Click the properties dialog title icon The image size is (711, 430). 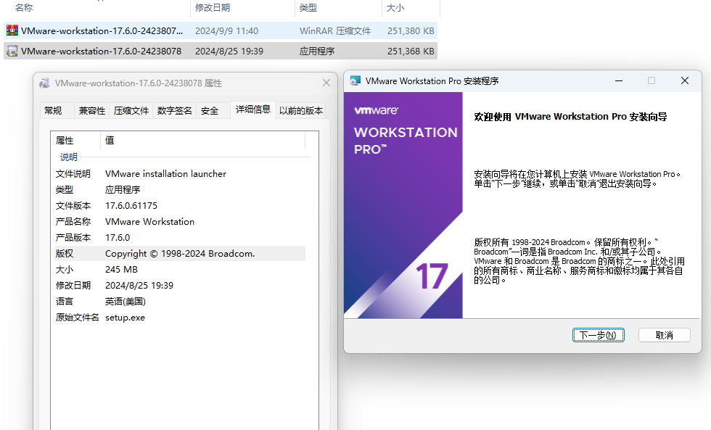44,83
